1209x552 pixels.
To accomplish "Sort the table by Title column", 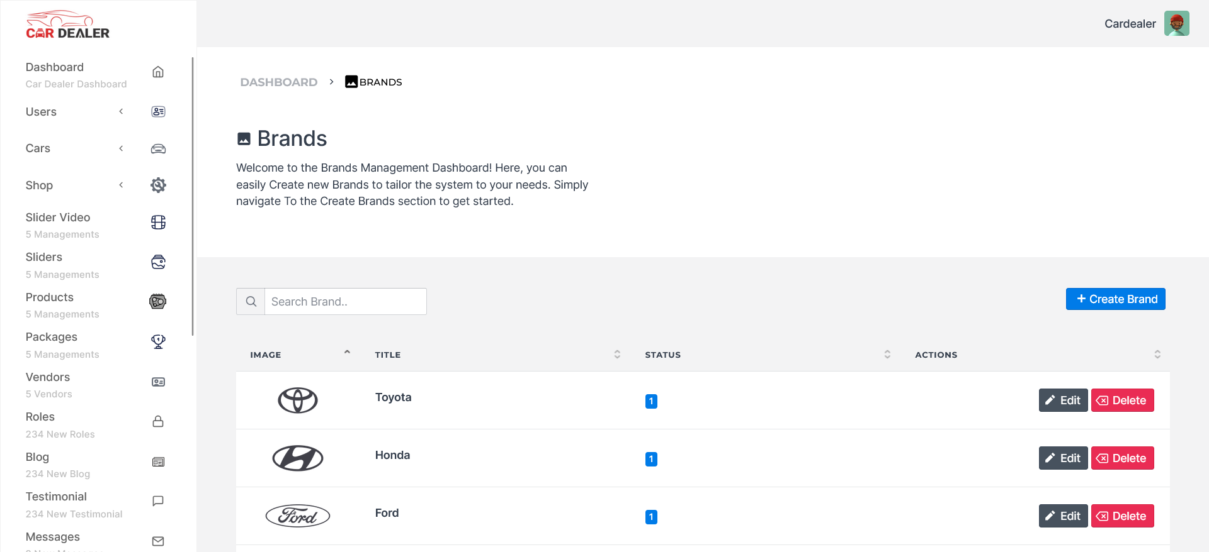I will [617, 355].
